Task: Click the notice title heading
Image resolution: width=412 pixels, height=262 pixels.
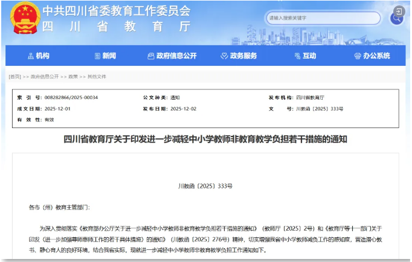Action: pos(205,139)
